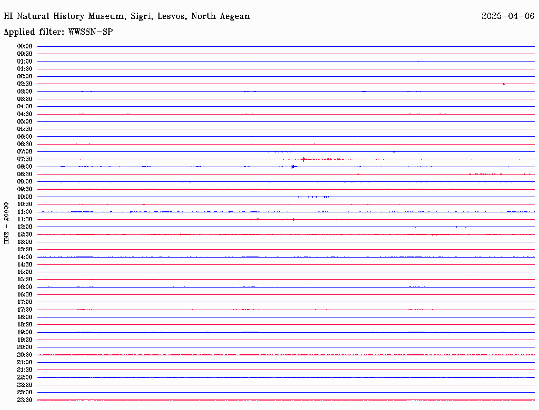539x410 pixels.
Task: Click the 19:30 time label
Action: [25, 340]
